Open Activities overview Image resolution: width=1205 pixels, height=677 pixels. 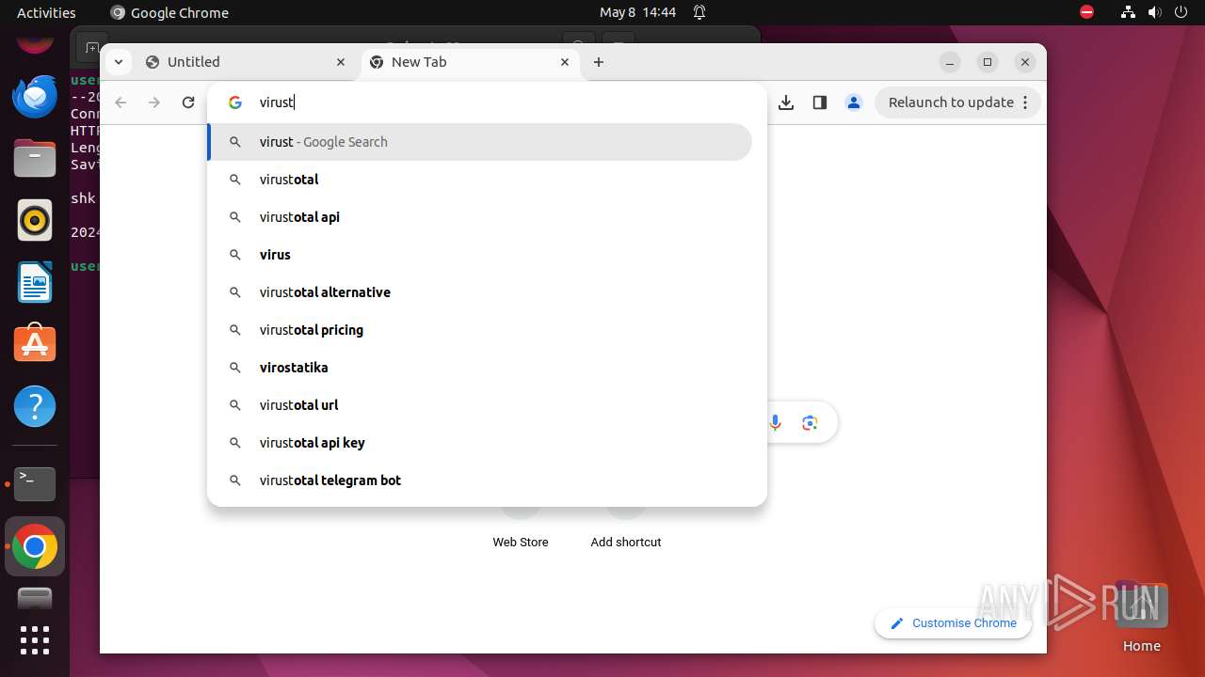46,12
